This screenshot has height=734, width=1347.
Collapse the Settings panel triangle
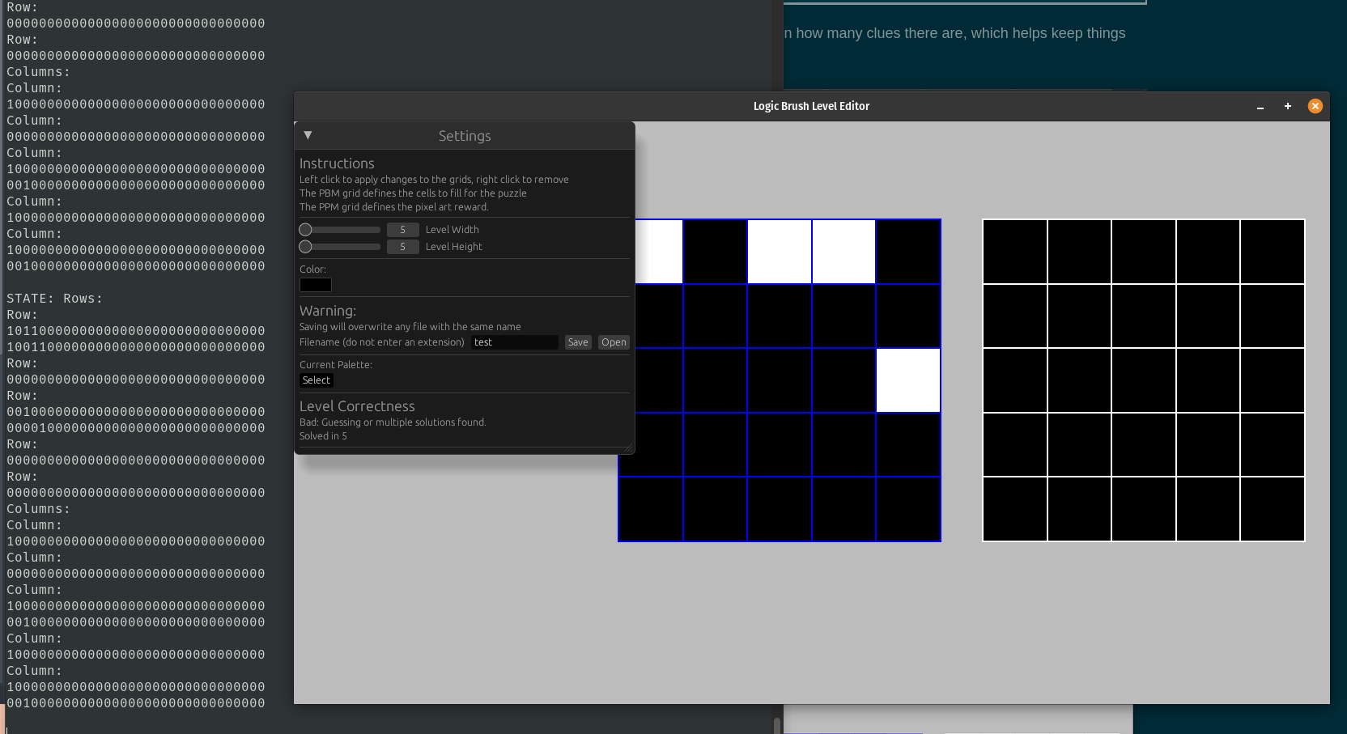click(308, 135)
